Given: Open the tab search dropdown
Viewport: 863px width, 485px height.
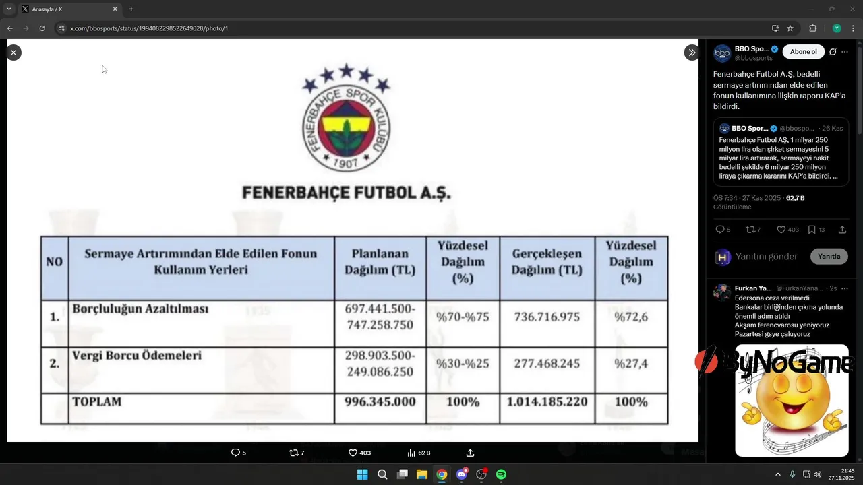Looking at the screenshot, I should coord(9,9).
